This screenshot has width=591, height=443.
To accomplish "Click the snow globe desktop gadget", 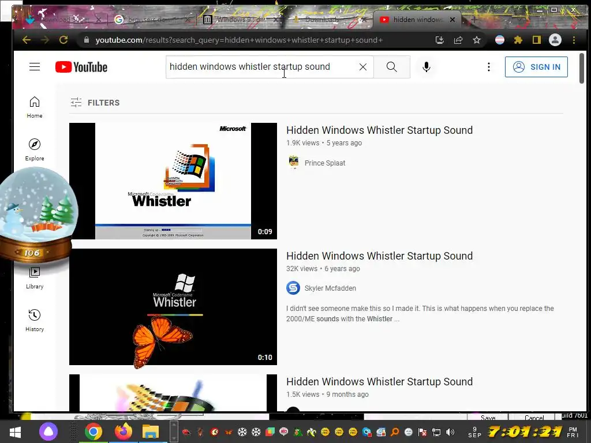I will (x=38, y=216).
